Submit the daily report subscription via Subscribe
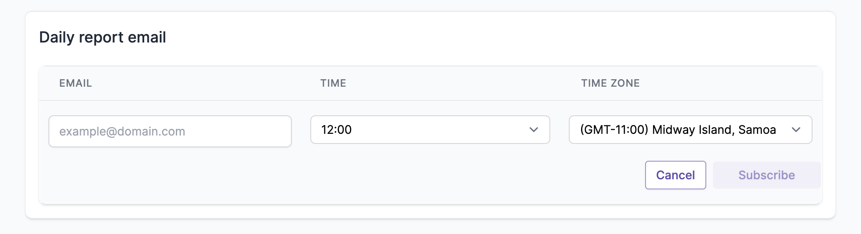Image resolution: width=861 pixels, height=234 pixels. tap(767, 175)
